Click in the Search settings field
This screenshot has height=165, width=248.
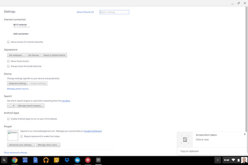click(x=114, y=12)
